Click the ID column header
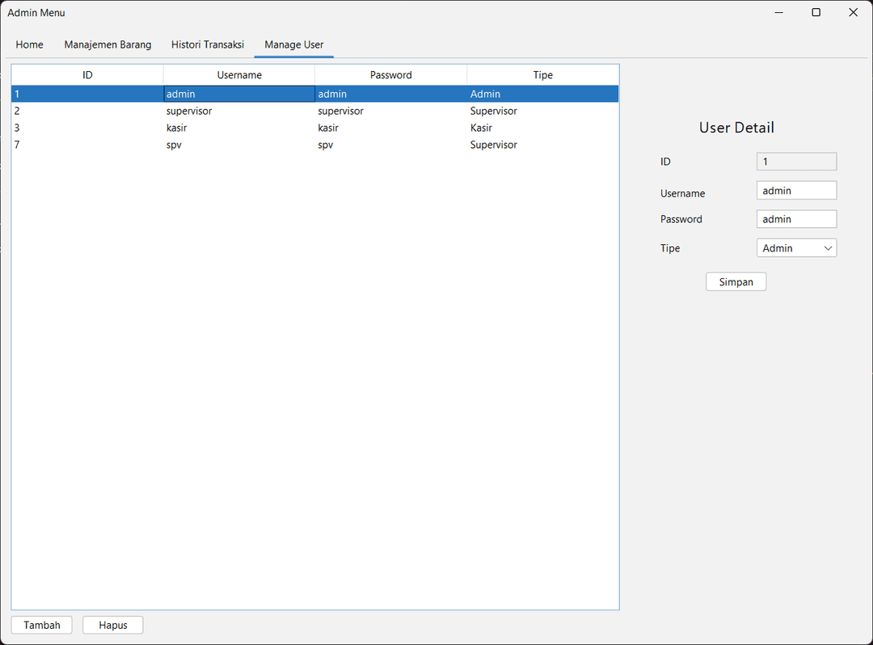873x645 pixels. click(x=87, y=75)
